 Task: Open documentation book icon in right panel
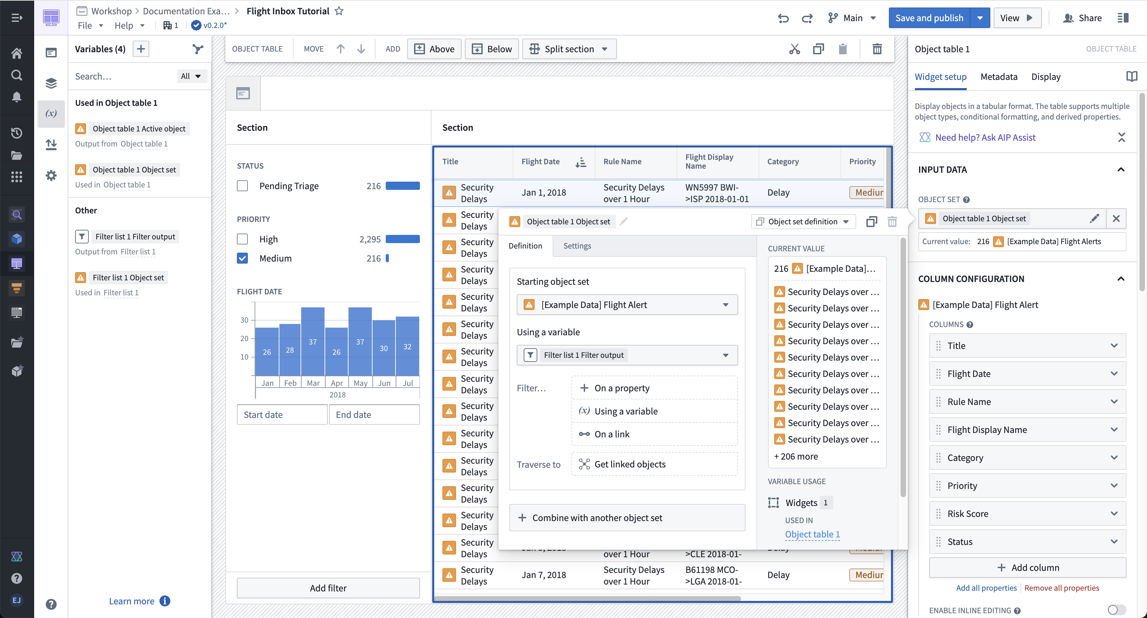[x=1131, y=76]
